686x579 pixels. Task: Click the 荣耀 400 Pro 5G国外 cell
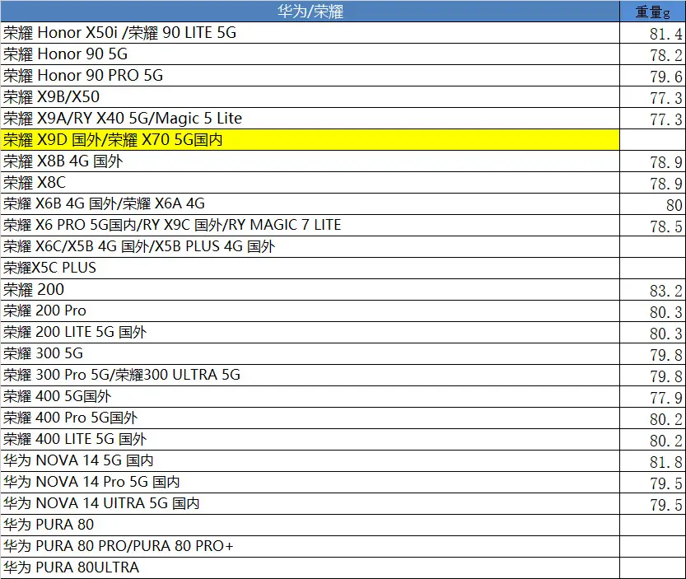(x=310, y=418)
